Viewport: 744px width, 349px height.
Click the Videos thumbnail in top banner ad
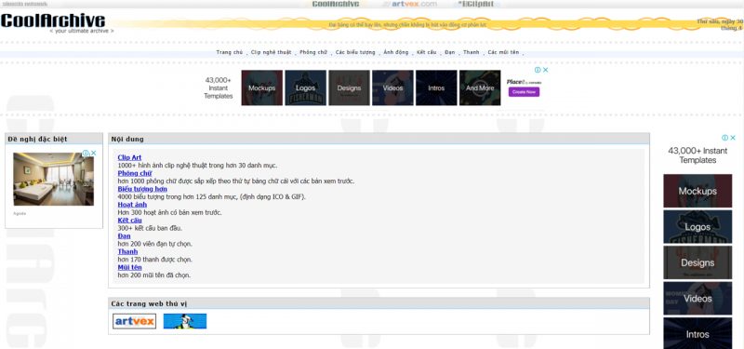392,87
